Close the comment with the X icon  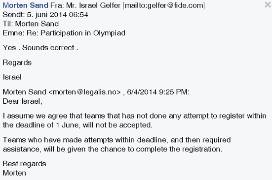[x=268, y=4]
